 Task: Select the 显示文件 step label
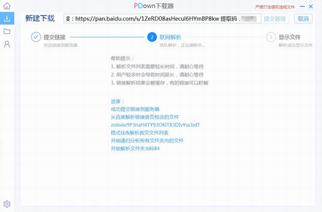(x=290, y=37)
